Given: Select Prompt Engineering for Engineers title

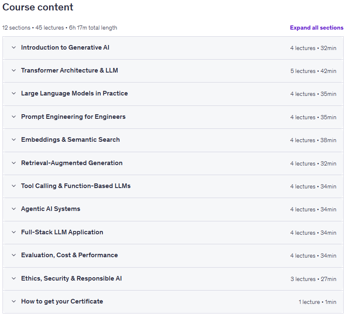Looking at the screenshot, I should tap(73, 117).
